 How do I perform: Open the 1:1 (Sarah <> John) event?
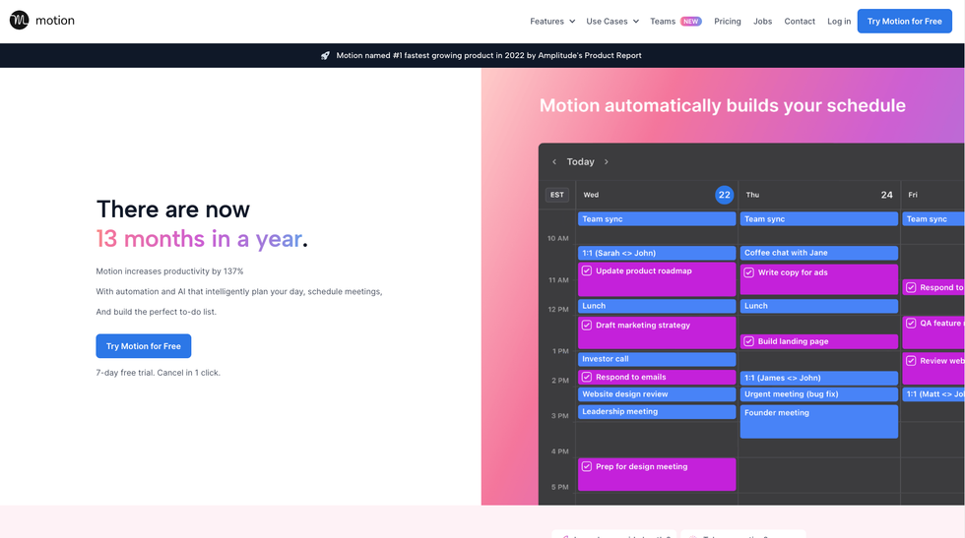(x=657, y=253)
